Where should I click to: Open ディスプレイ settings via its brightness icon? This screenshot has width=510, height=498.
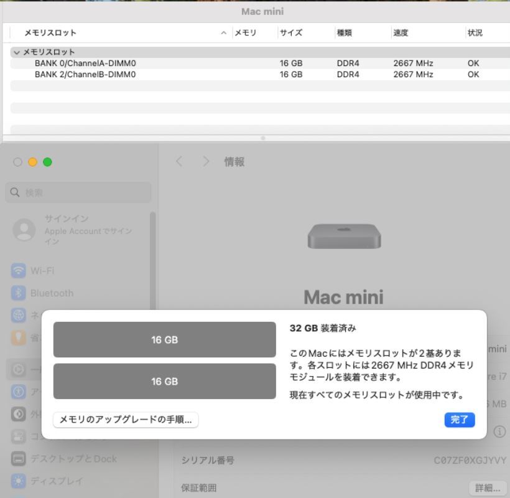(x=19, y=481)
